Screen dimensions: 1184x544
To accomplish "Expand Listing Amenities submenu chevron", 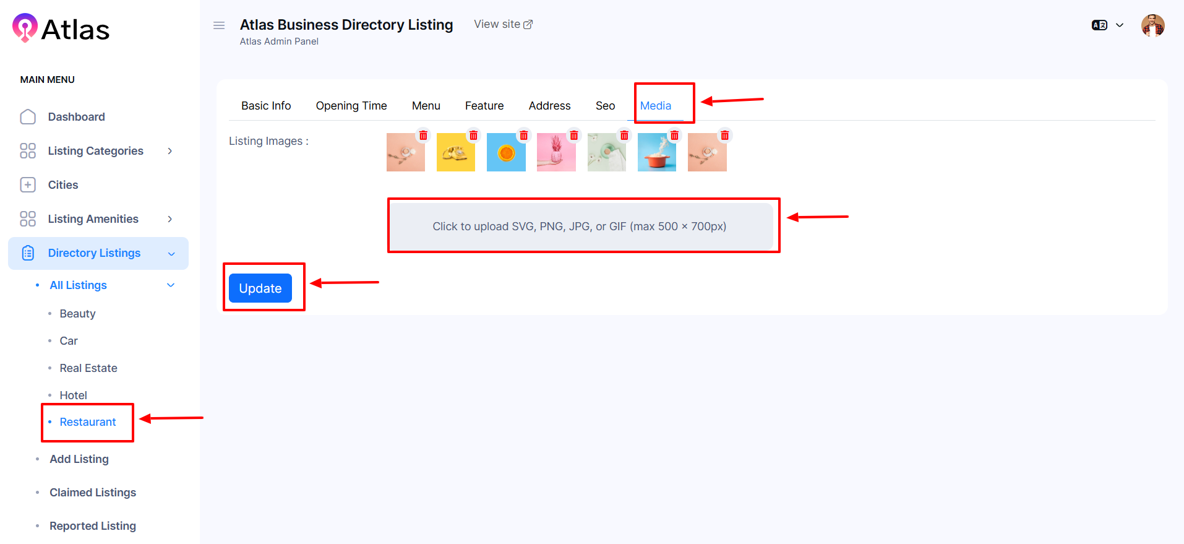I will pyautogui.click(x=170, y=219).
